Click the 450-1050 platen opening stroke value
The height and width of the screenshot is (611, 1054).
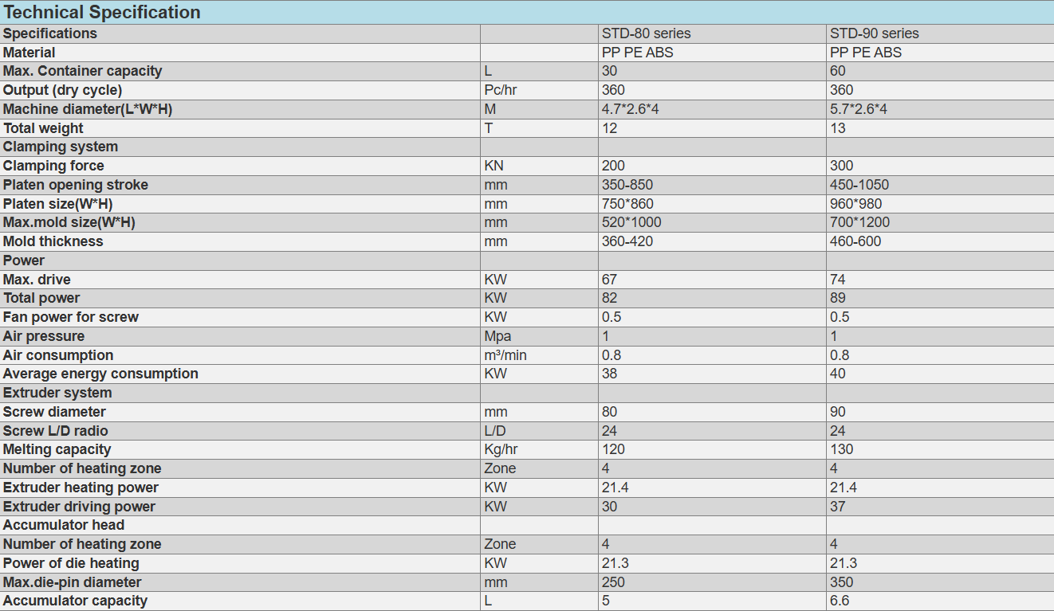click(x=859, y=185)
